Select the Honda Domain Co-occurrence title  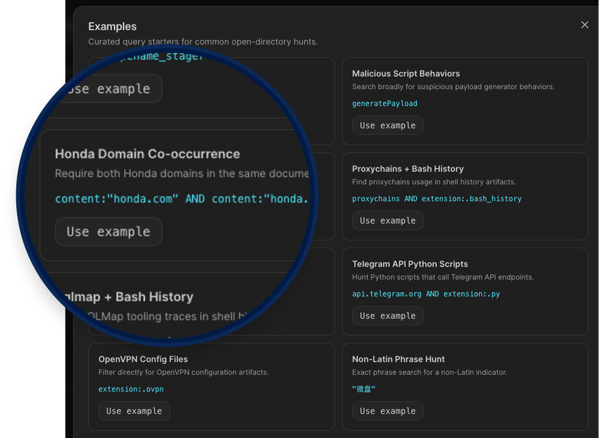[x=147, y=154]
